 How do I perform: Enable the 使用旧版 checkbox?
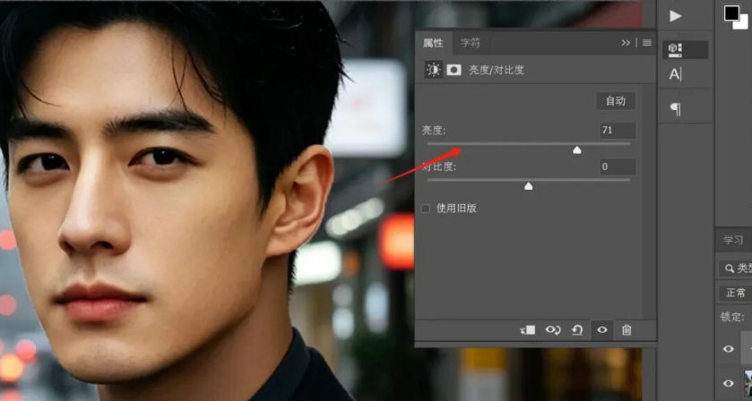(x=426, y=209)
